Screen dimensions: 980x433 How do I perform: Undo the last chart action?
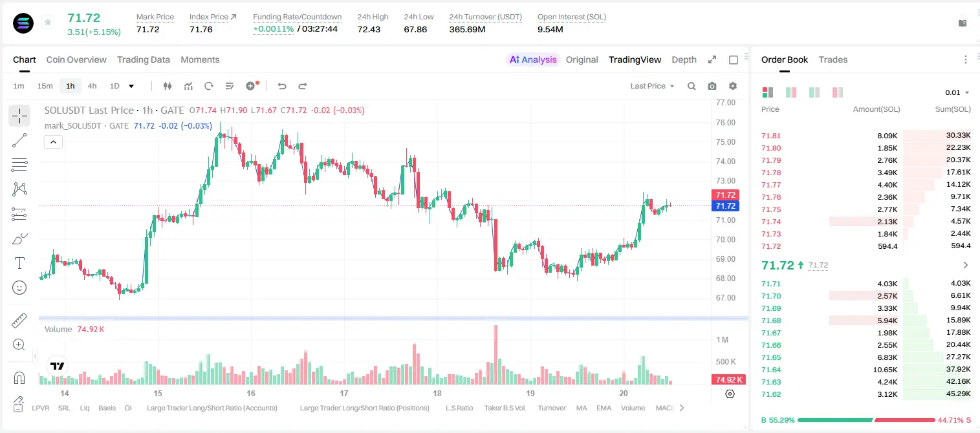[x=281, y=86]
